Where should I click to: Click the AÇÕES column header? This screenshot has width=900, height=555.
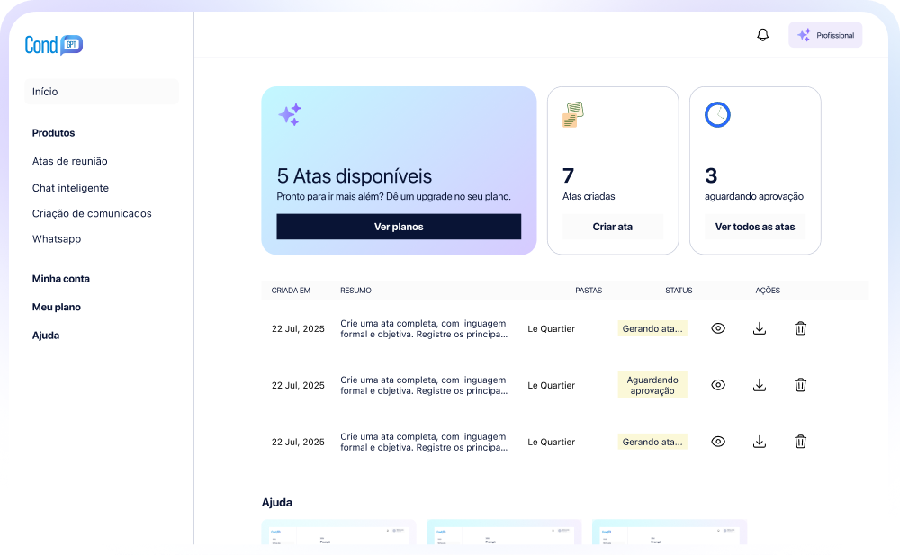[768, 291]
